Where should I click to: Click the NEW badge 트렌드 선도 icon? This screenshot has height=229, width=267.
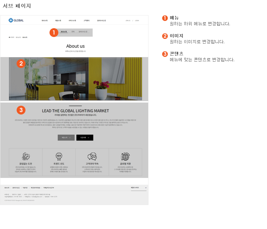click(59, 156)
